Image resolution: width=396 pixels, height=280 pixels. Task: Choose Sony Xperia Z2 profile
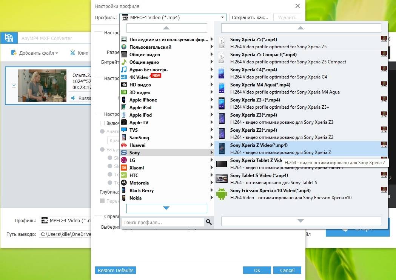click(301, 134)
